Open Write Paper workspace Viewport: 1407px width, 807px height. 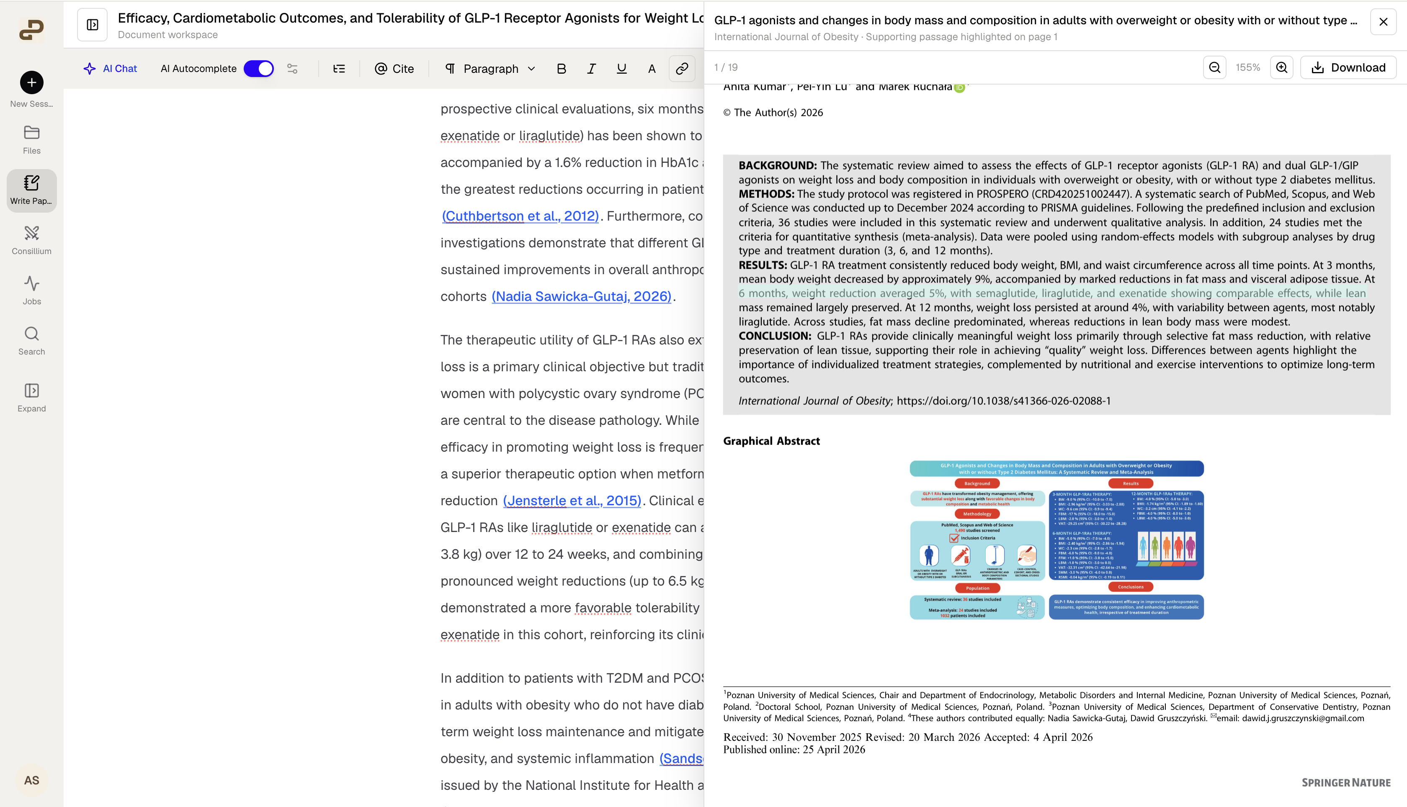click(31, 190)
